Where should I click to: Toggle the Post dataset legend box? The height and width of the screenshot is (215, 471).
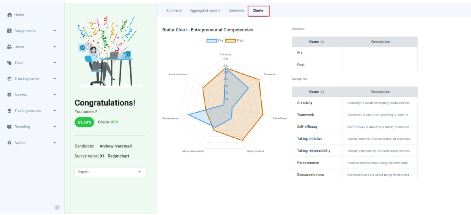pos(230,41)
